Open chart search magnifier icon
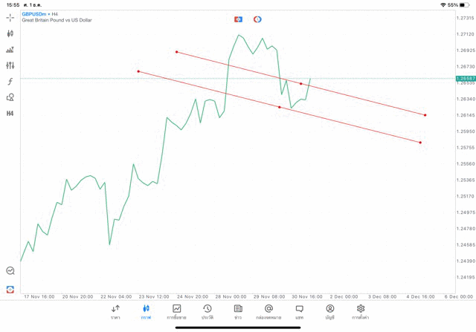The height and width of the screenshot is (332, 476). coord(10,271)
